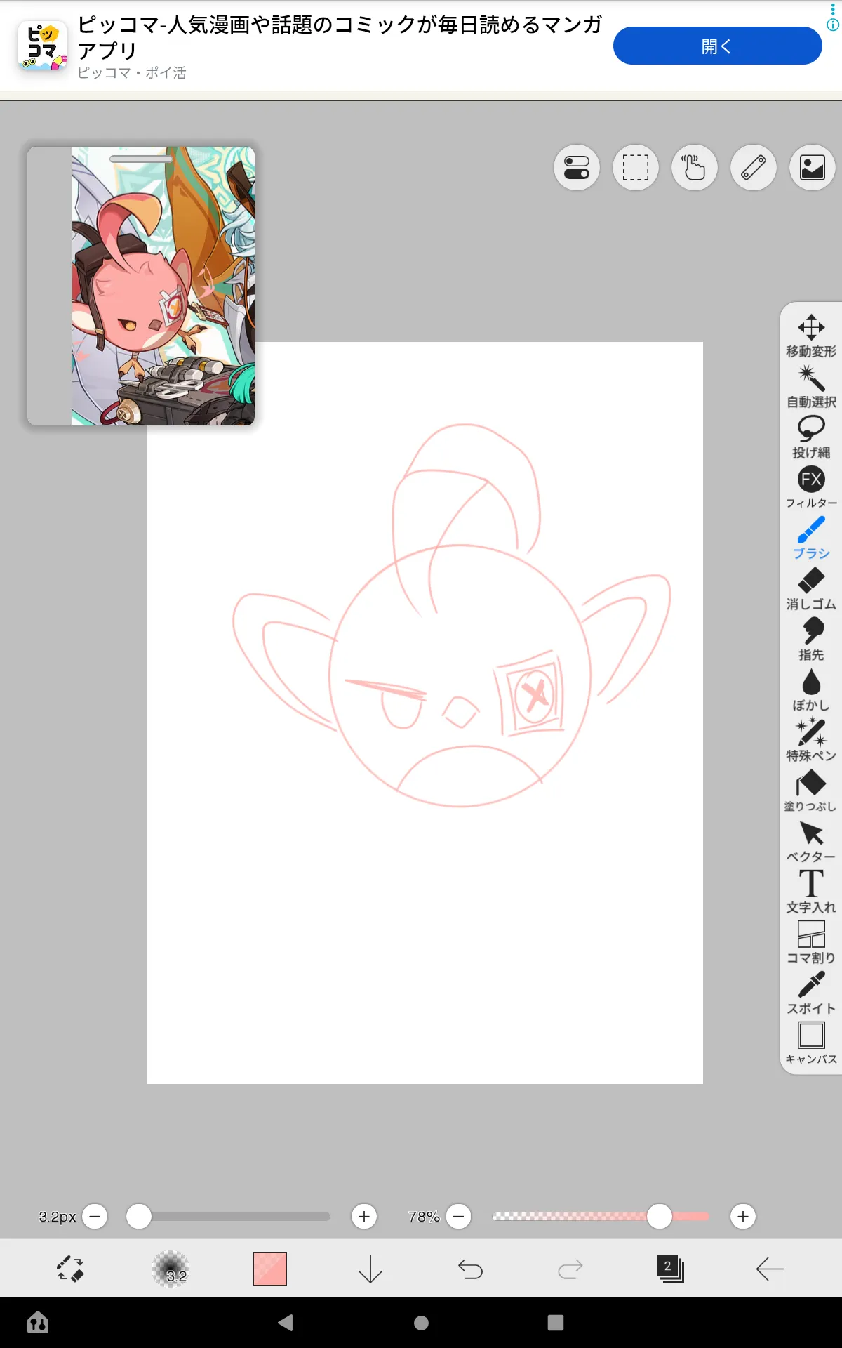This screenshot has width=842, height=1348.
Task: Open the reference material image icon
Action: click(x=813, y=168)
